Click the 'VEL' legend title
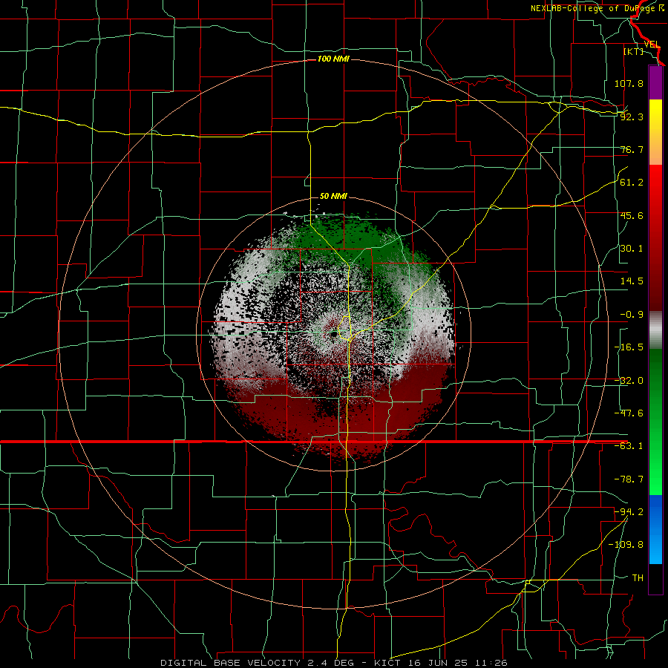Image resolution: width=668 pixels, height=668 pixels. point(652,45)
